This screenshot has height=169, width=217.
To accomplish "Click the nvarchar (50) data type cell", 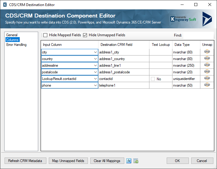I will 186,85.
